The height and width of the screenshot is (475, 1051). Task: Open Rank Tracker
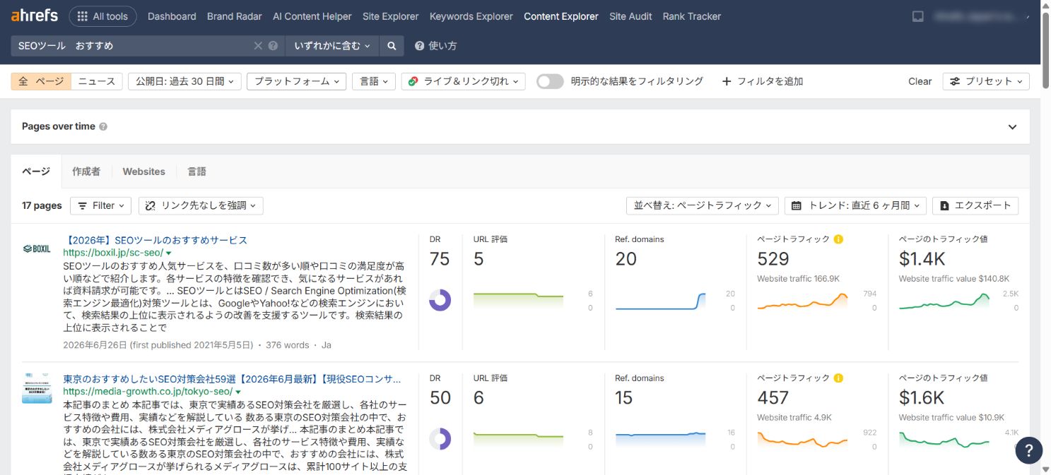click(692, 16)
